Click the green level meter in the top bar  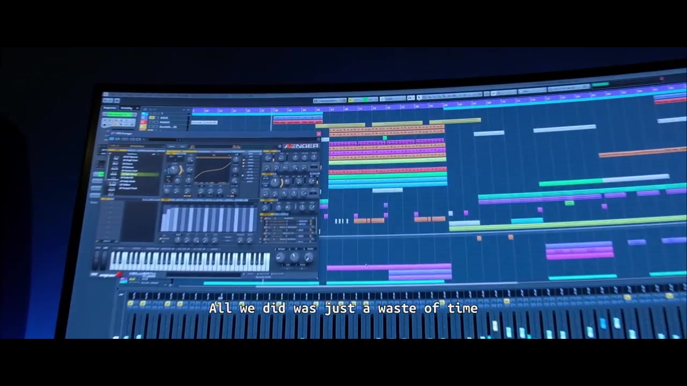click(600, 84)
